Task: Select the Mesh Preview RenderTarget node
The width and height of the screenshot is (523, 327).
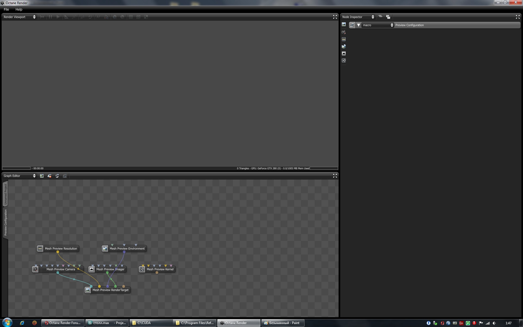Action: (110, 290)
